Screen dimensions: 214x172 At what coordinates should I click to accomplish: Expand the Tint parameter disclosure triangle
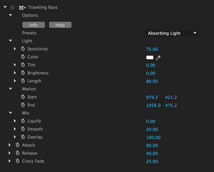point(15,65)
